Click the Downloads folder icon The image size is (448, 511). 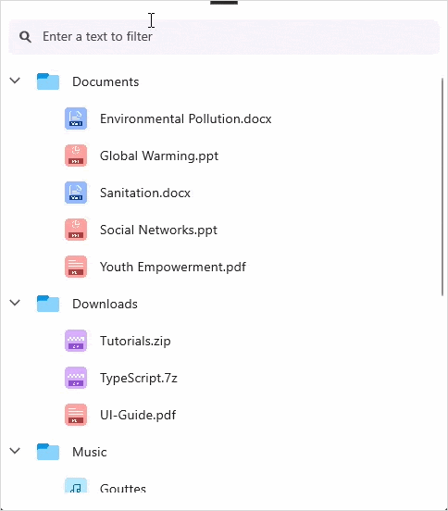(48, 304)
